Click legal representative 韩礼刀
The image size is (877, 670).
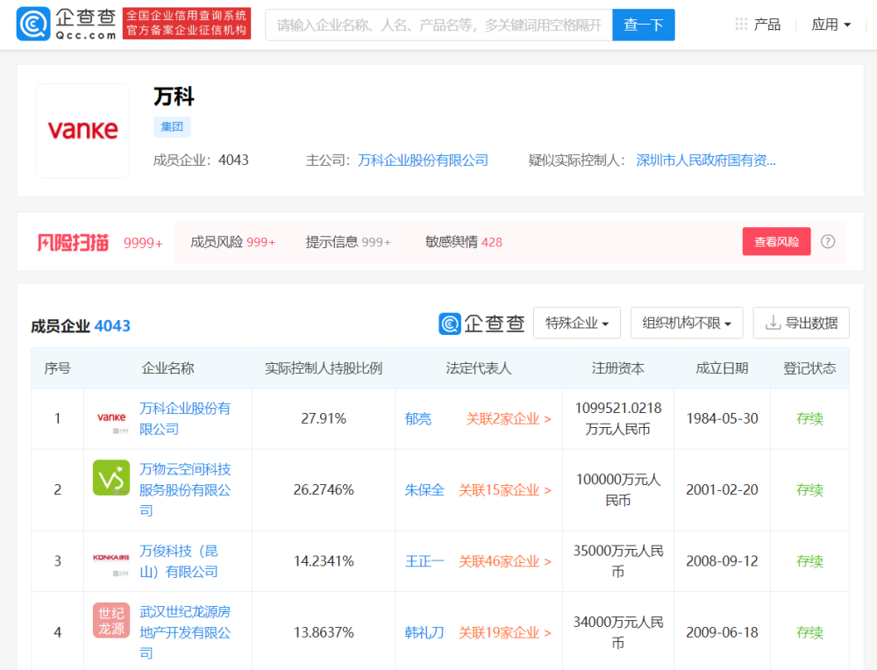424,632
